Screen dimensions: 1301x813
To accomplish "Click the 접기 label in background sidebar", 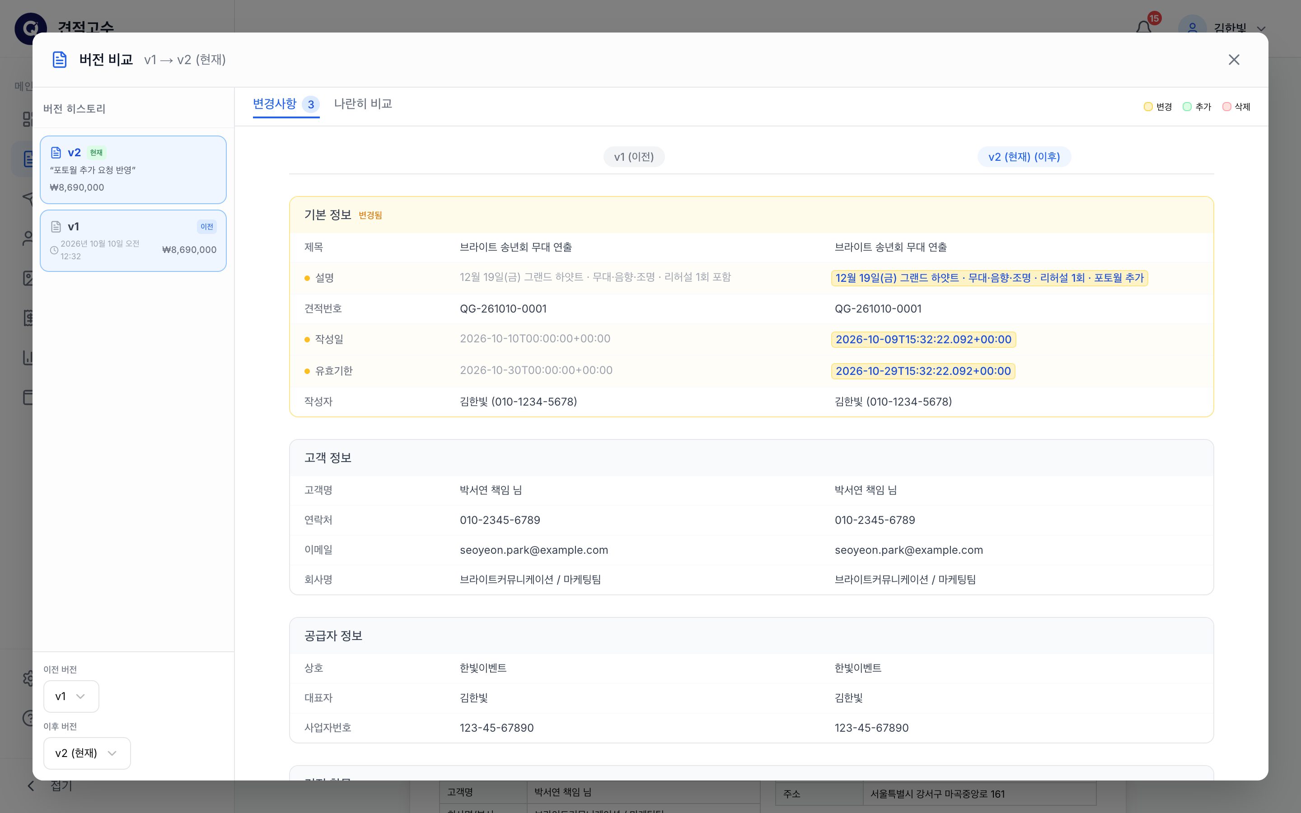I will point(61,786).
